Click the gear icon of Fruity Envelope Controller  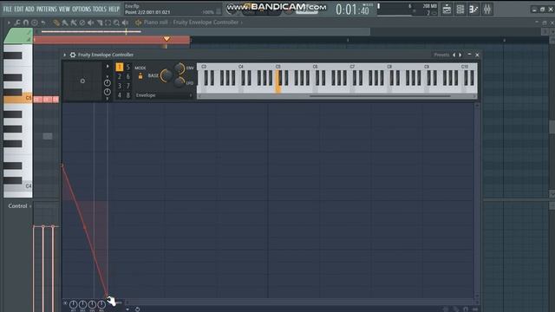[x=73, y=55]
